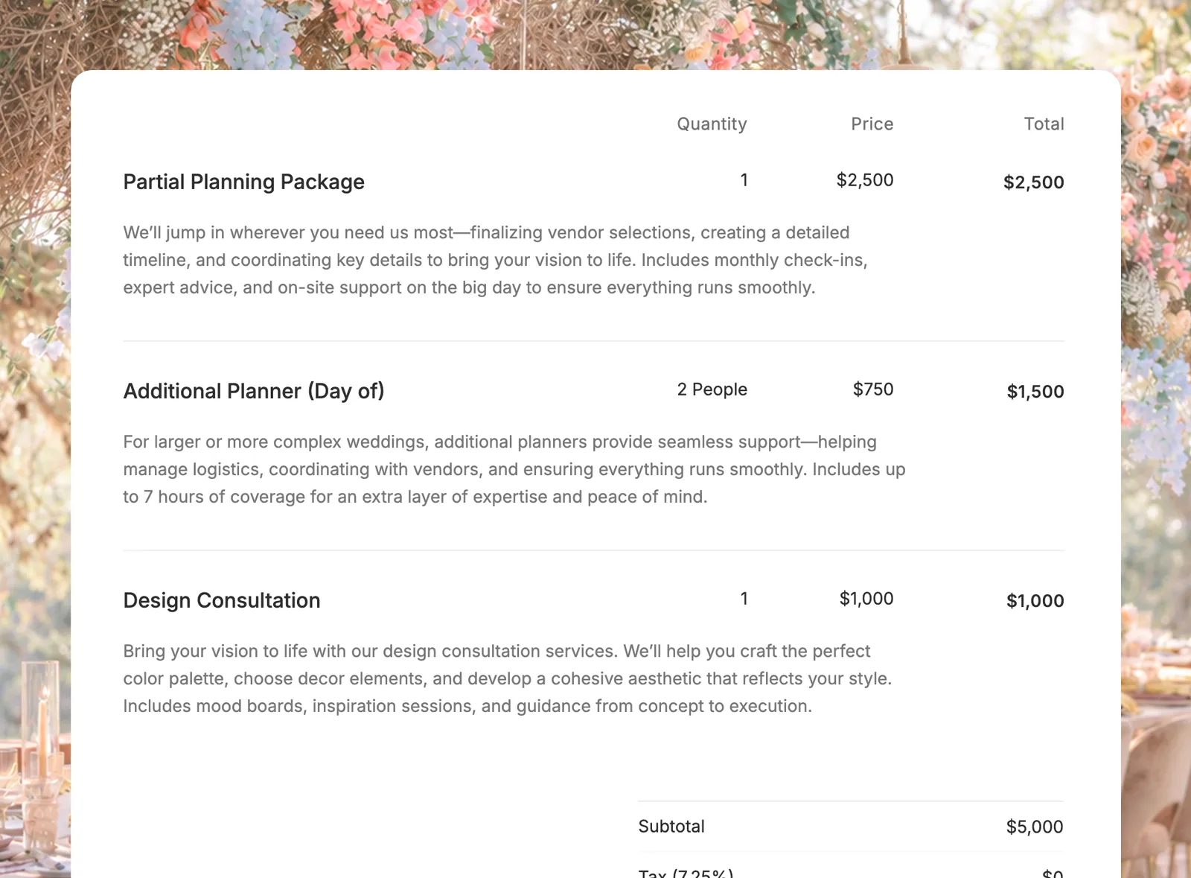Select the 2 People quantity value
1191x878 pixels.
(x=712, y=389)
